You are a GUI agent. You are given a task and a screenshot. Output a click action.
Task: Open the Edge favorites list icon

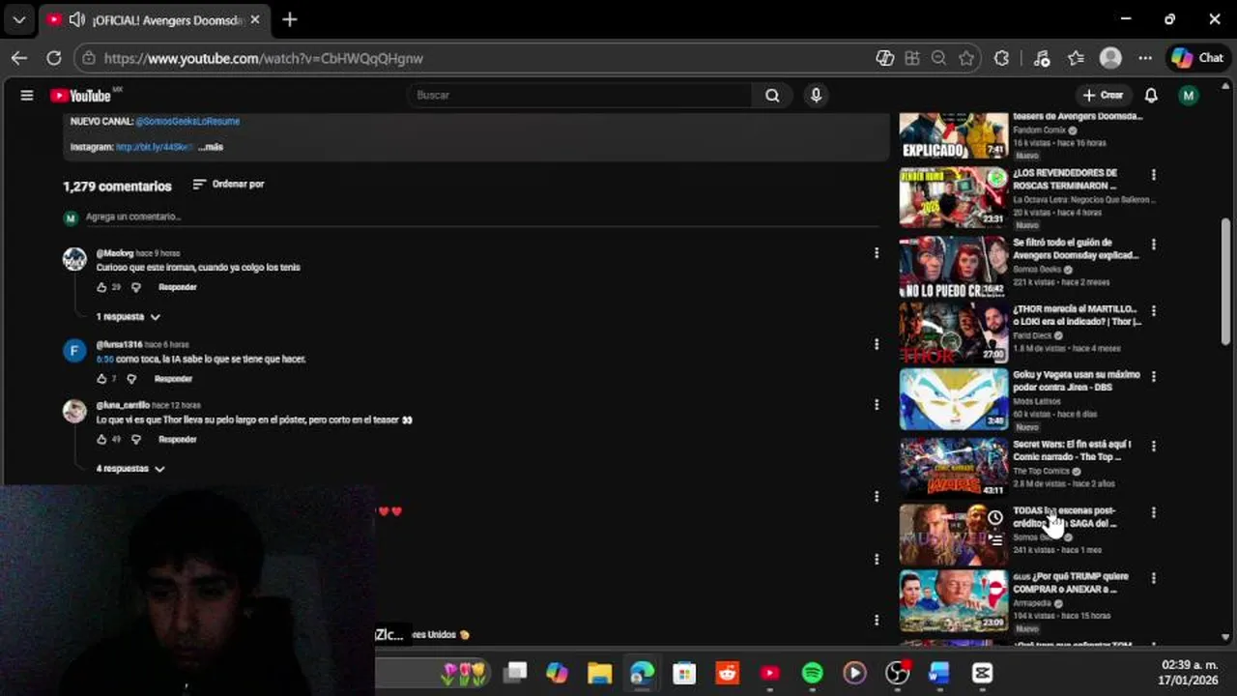coord(1076,58)
